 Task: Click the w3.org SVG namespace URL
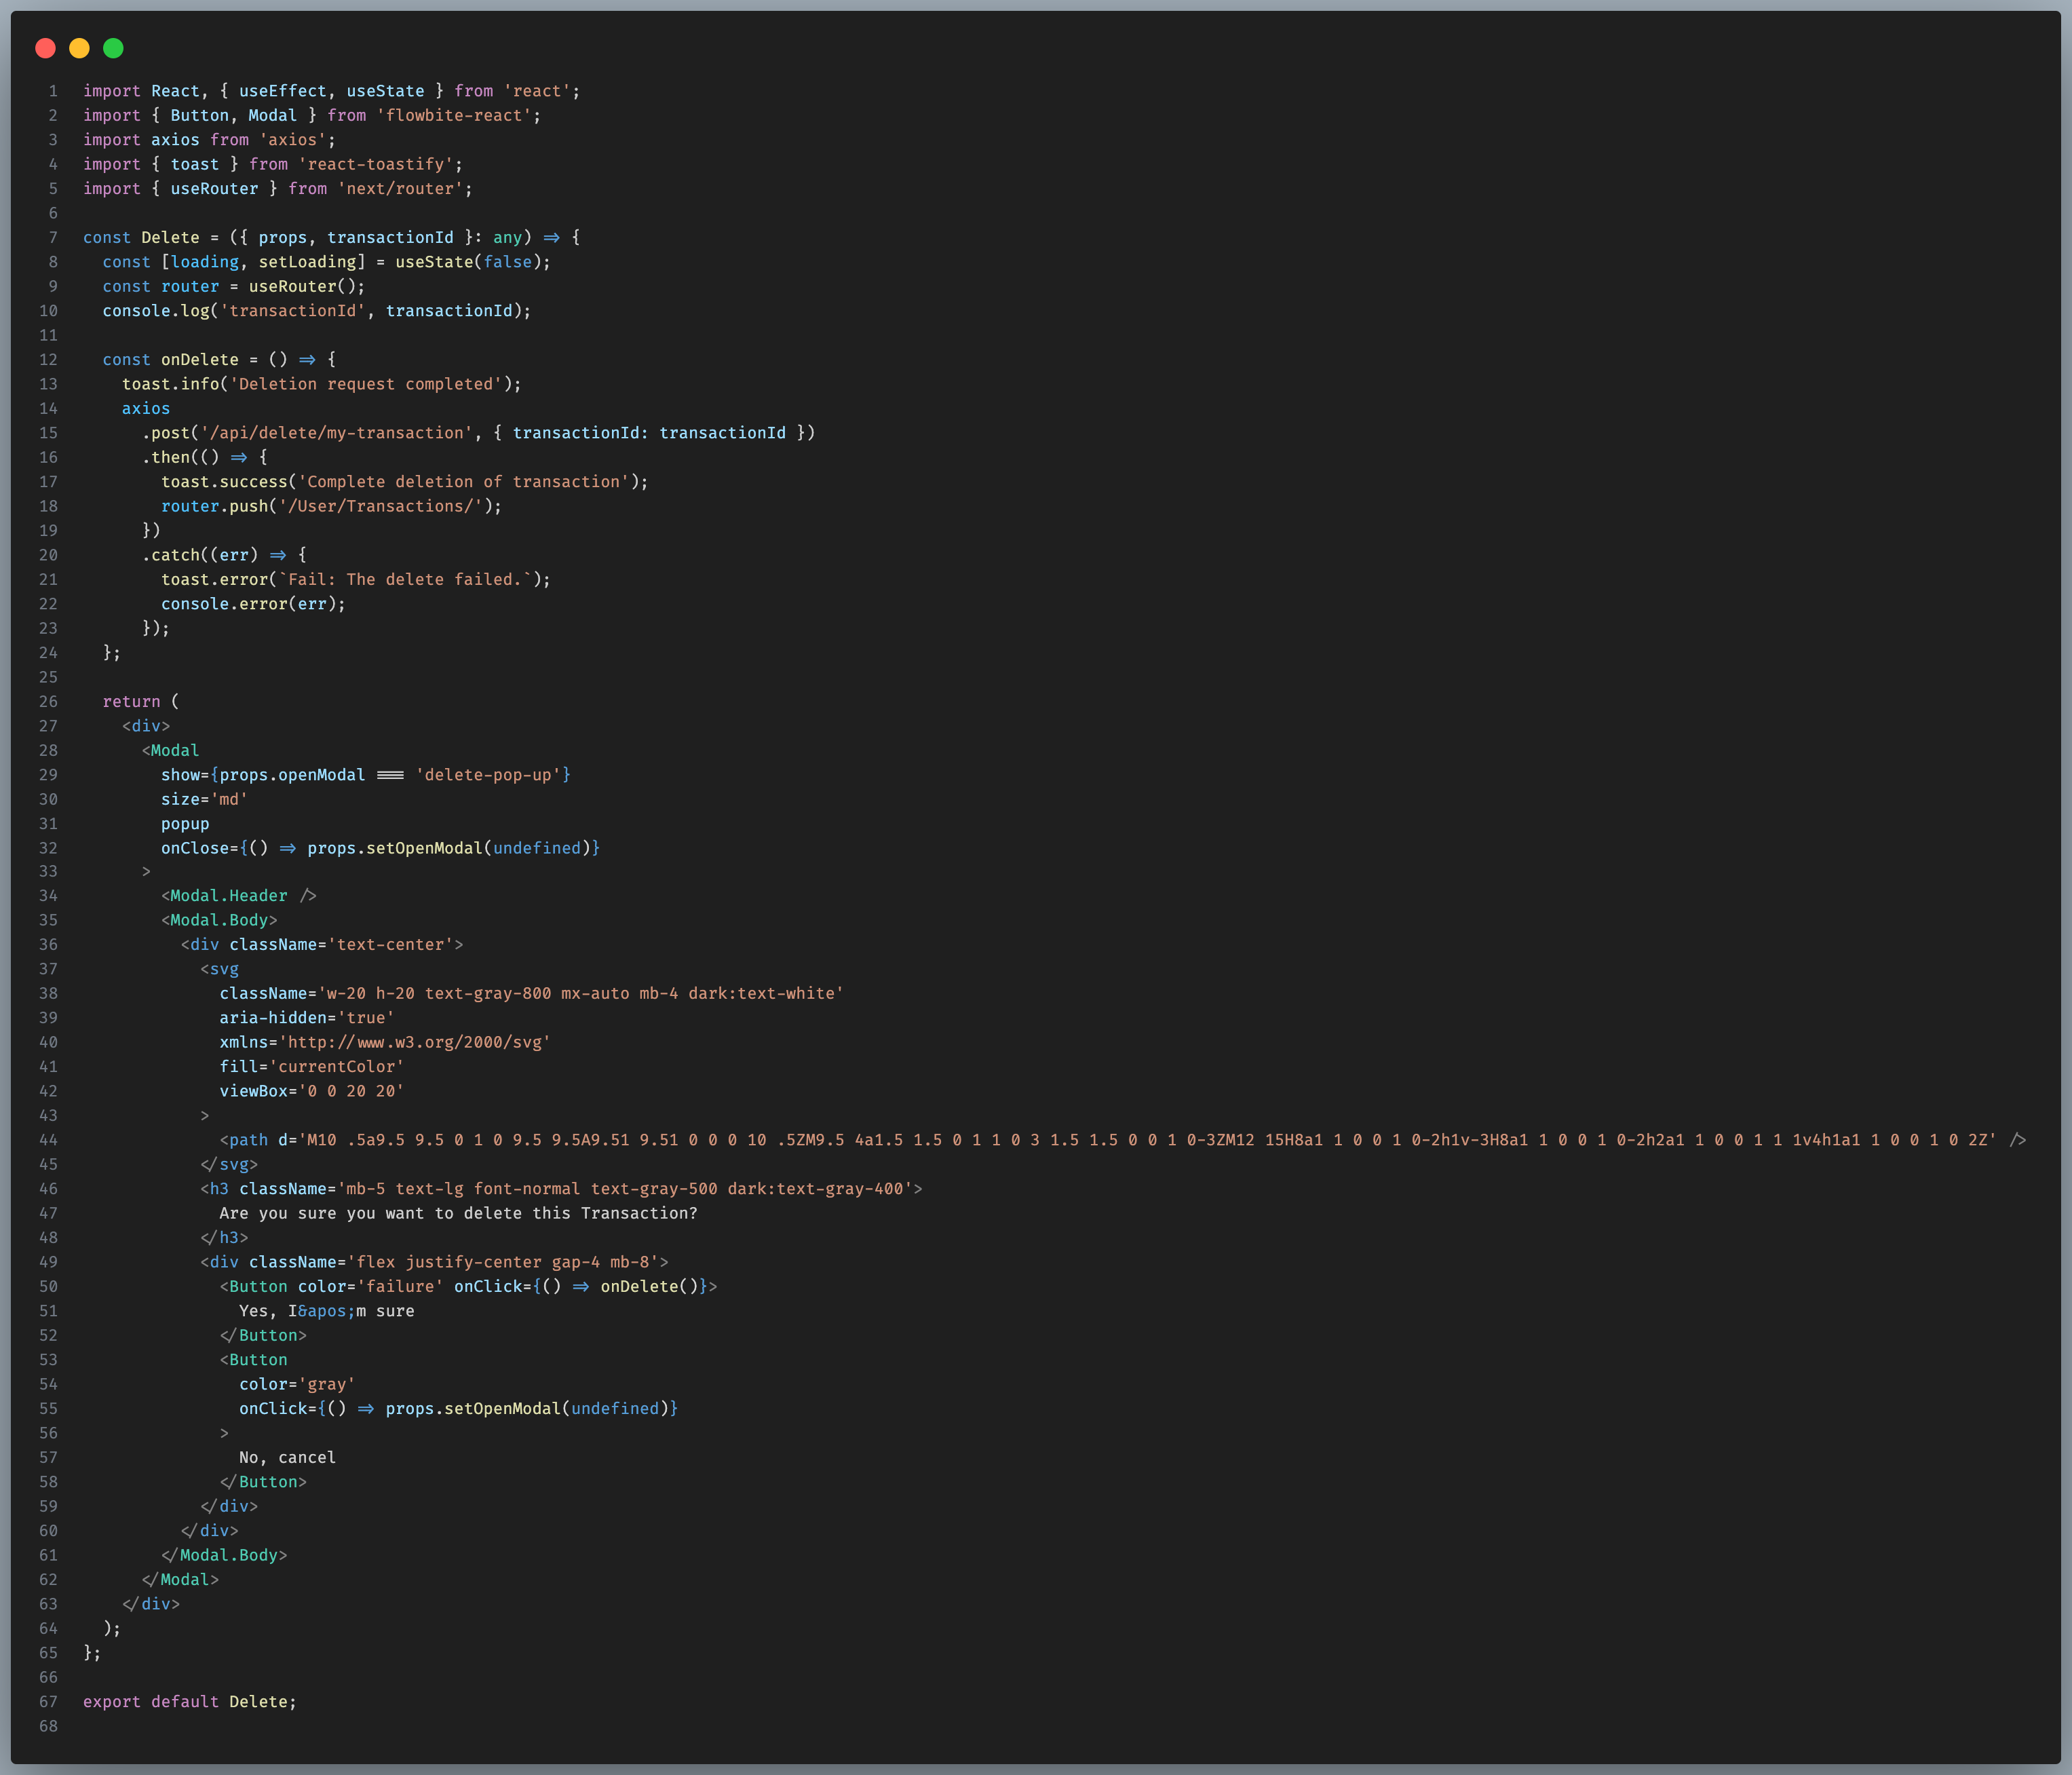(414, 1042)
